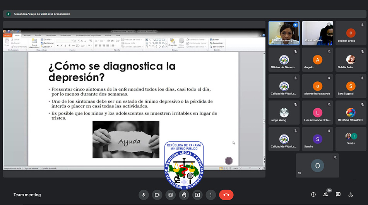Viewport: 368px width, 205px height.
Task: Toggle italic (K) formatting
Action: 62,45
